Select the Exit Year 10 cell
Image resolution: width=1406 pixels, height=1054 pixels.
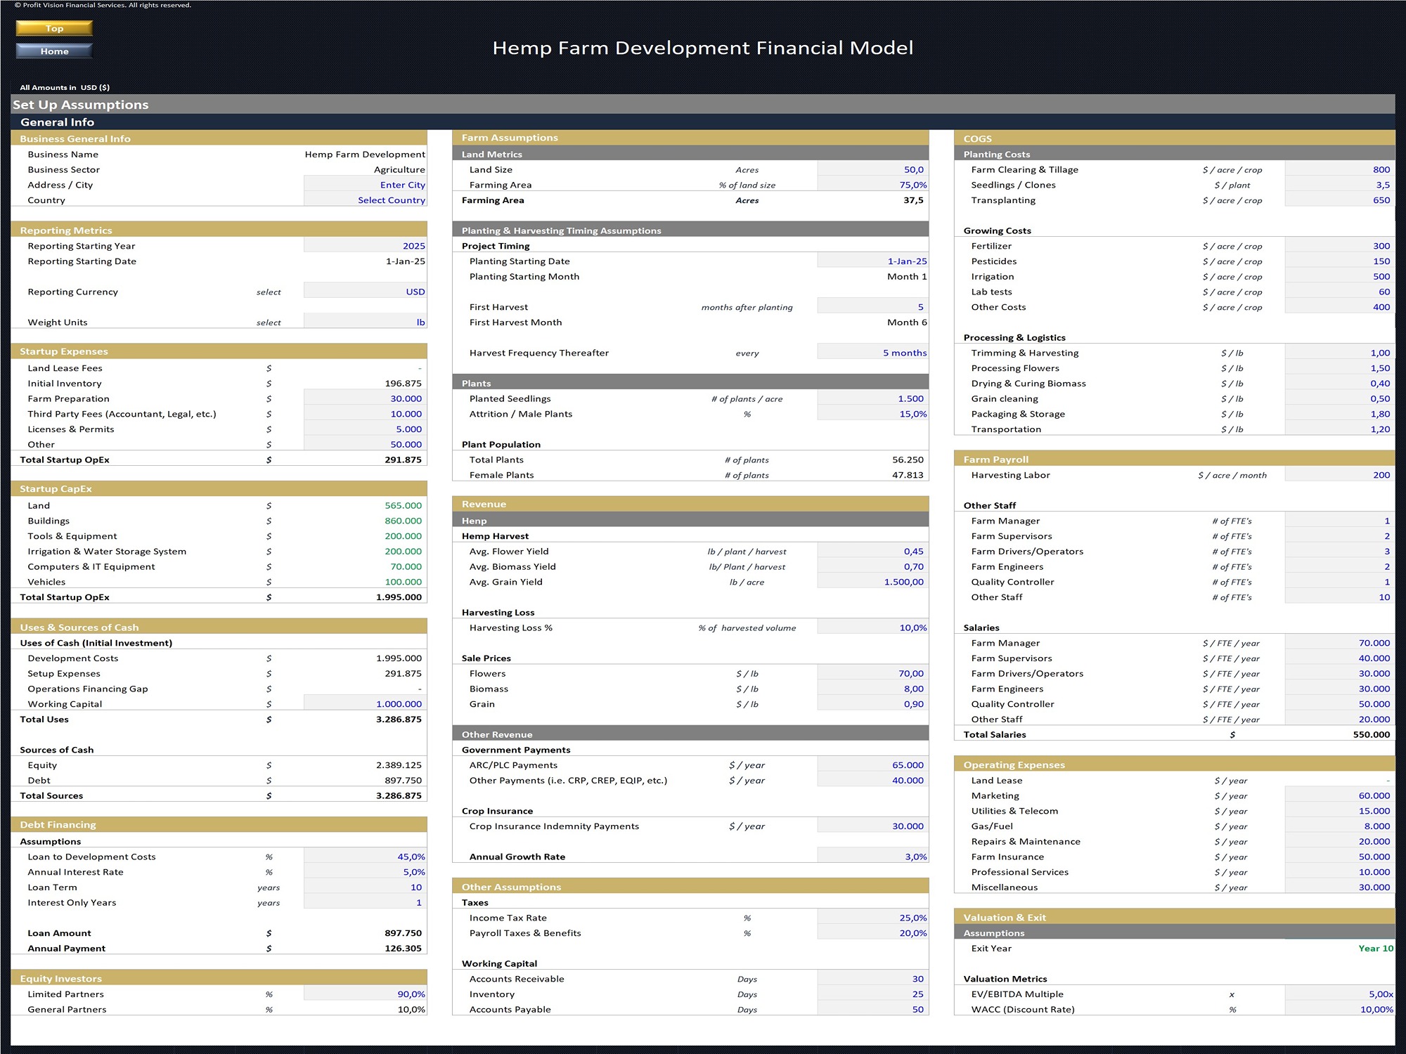pyautogui.click(x=1339, y=949)
